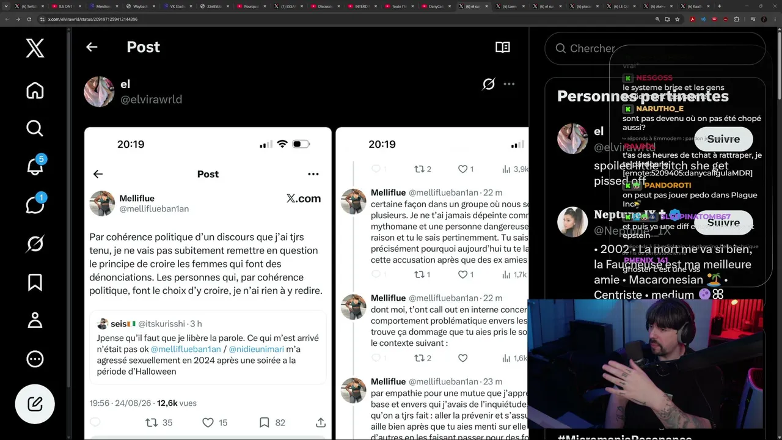Image resolution: width=782 pixels, height=440 pixels.
Task: Go back in browser history
Action: [x=7, y=19]
